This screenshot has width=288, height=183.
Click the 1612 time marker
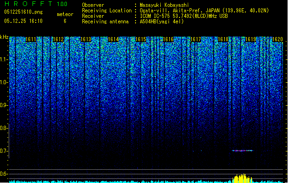coord(58,39)
